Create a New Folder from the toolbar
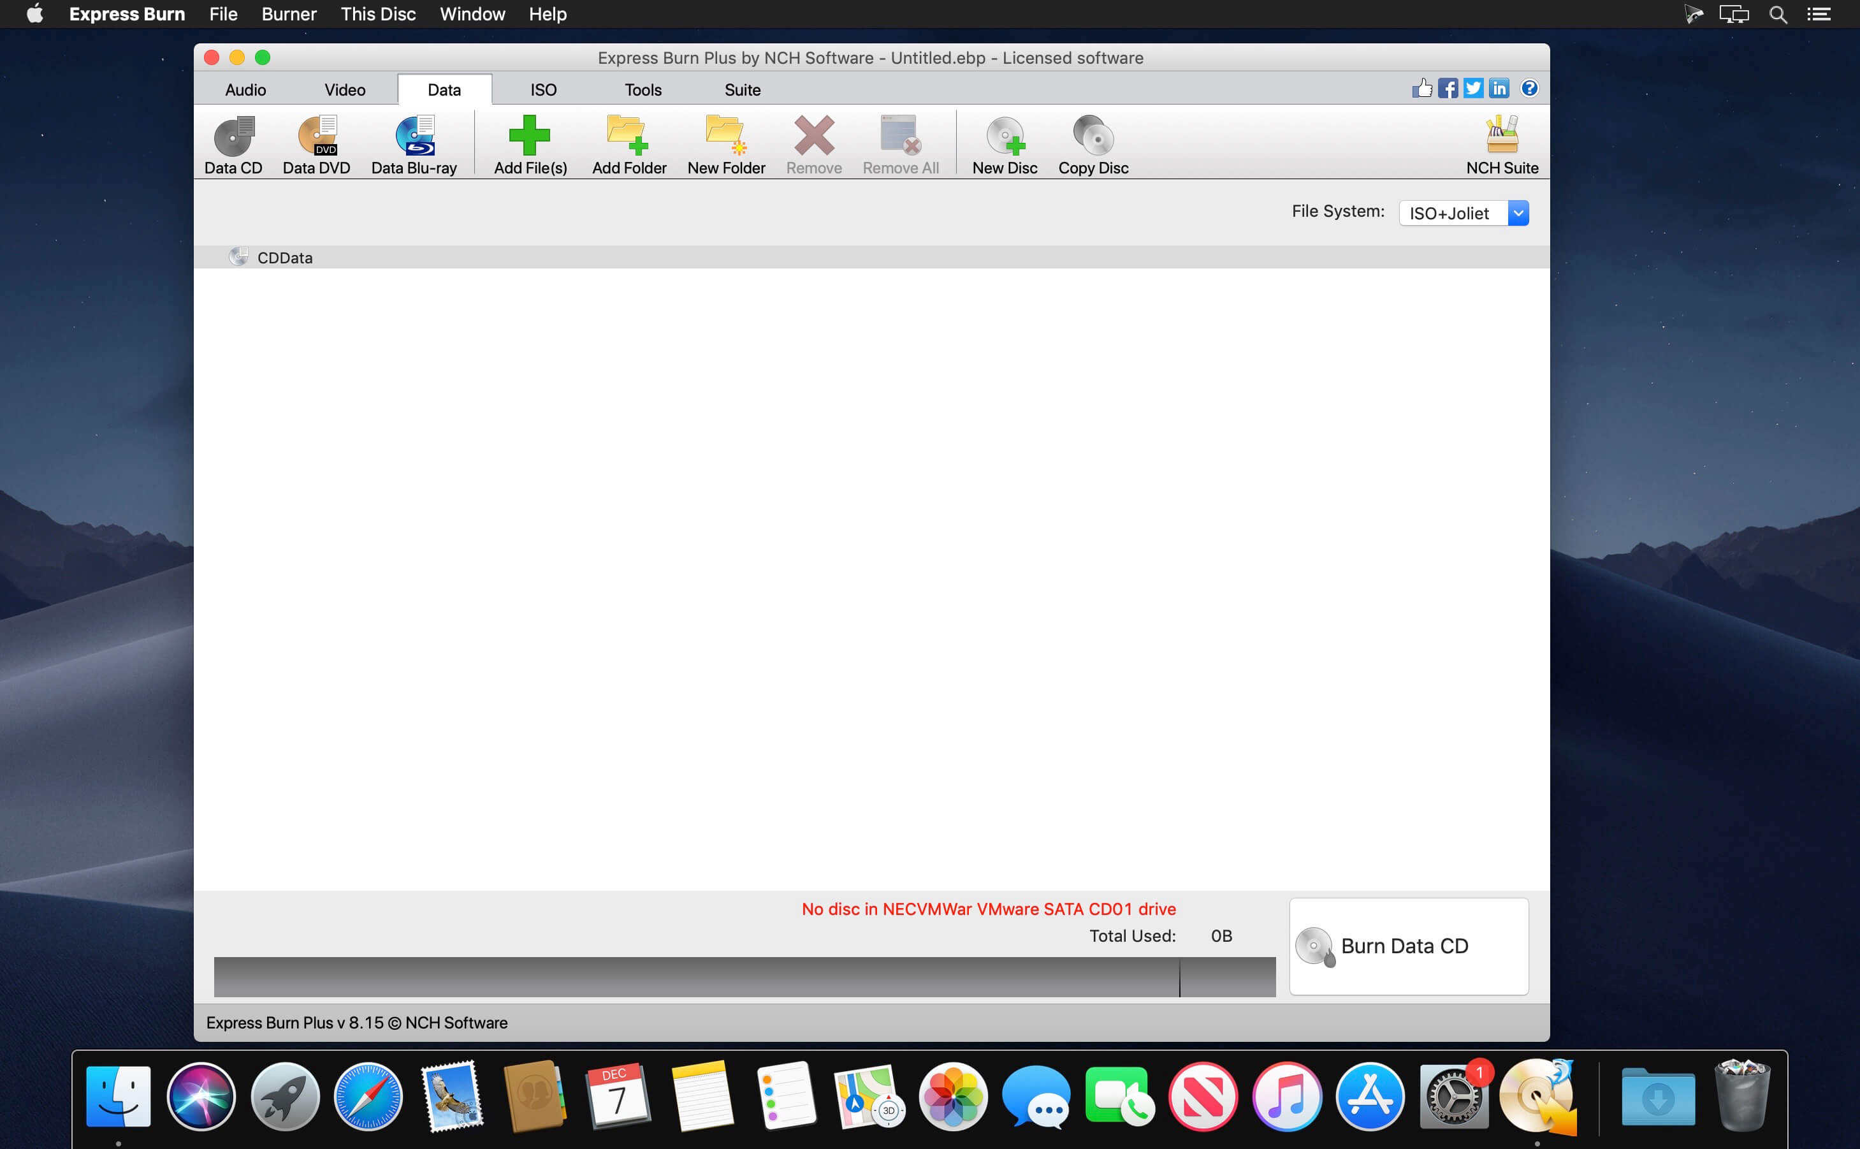1860x1149 pixels. [726, 146]
